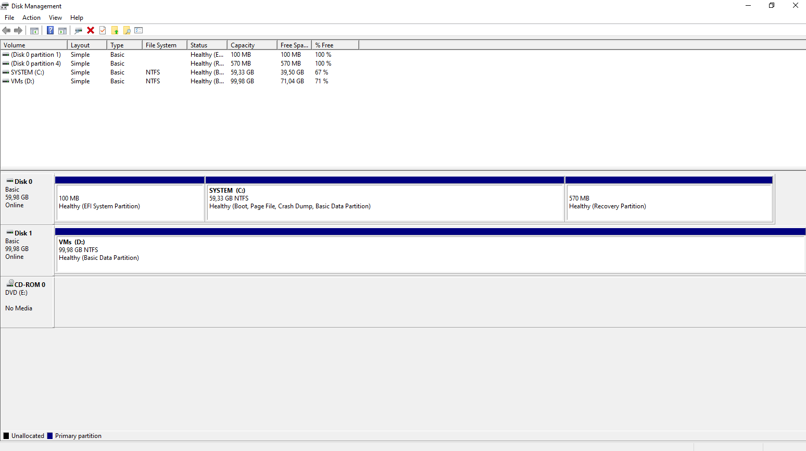Click the Disk 1 drive icon
Image resolution: width=806 pixels, height=451 pixels.
click(x=10, y=233)
